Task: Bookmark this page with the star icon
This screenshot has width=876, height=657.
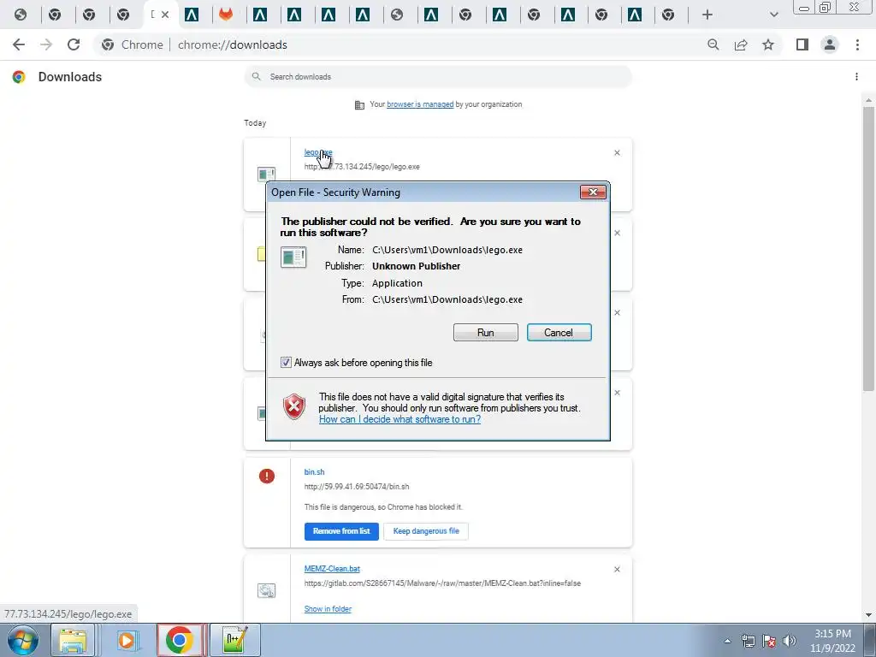Action: [x=768, y=44]
